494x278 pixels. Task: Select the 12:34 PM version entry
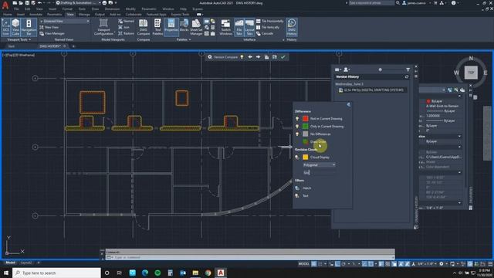coord(371,90)
